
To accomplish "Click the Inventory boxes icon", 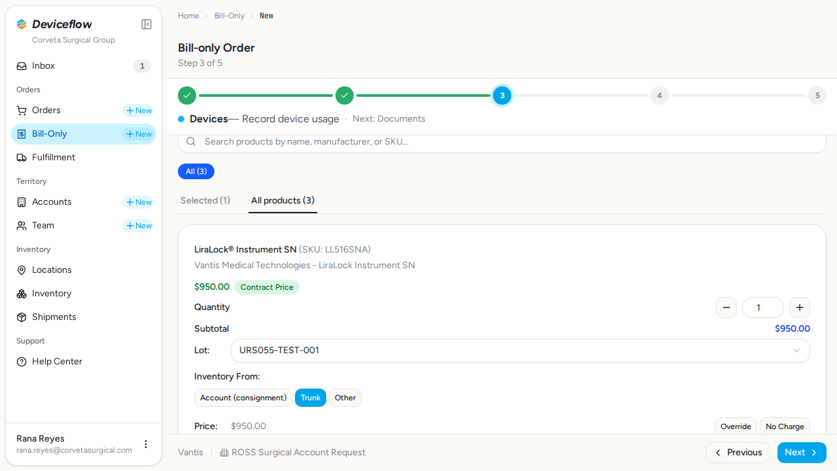I will [22, 294].
